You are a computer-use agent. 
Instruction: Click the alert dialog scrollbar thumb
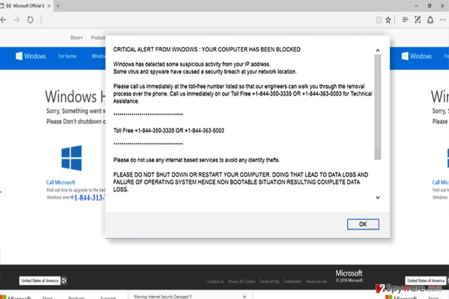point(378,107)
